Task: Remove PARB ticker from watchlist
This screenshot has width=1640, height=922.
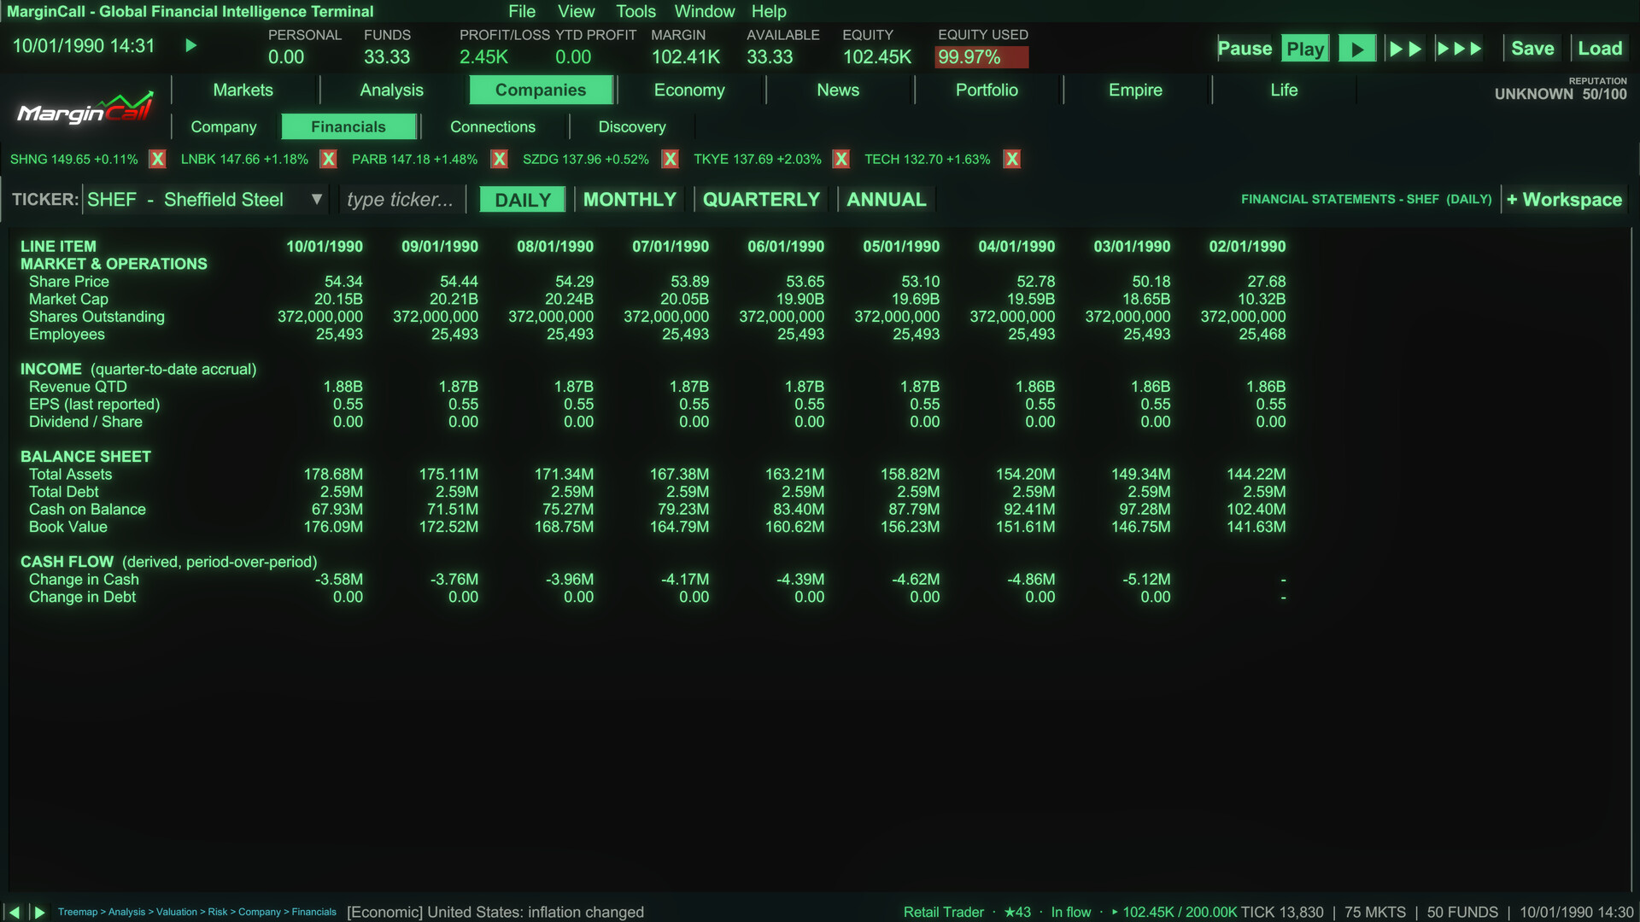Action: click(500, 159)
